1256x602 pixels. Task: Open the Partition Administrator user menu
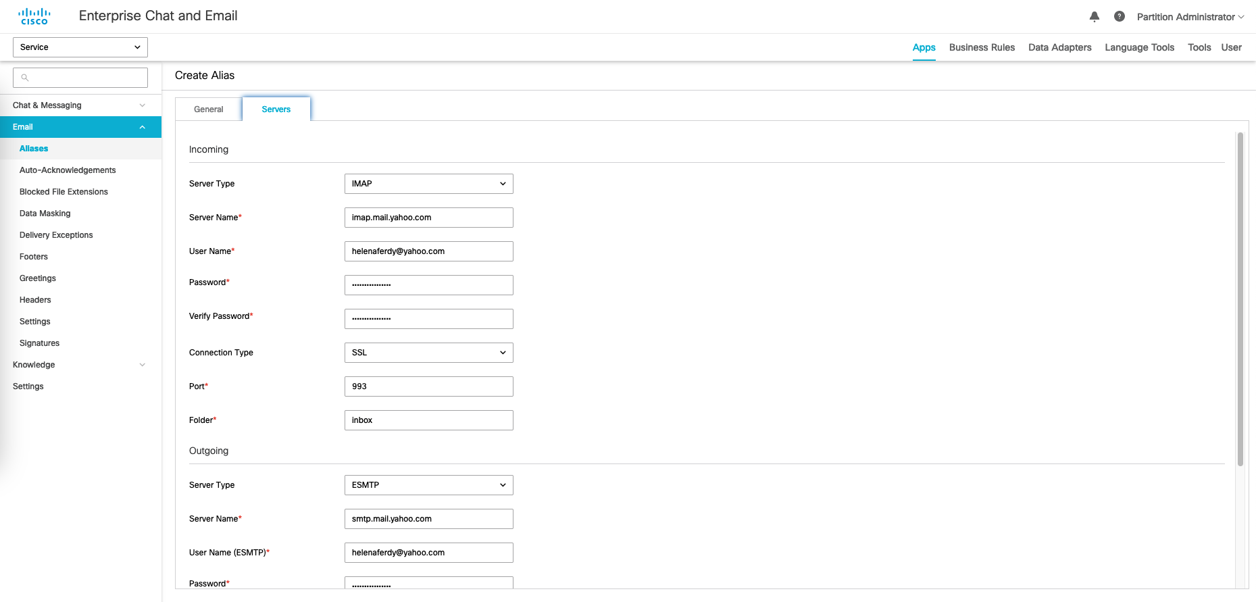(1190, 17)
